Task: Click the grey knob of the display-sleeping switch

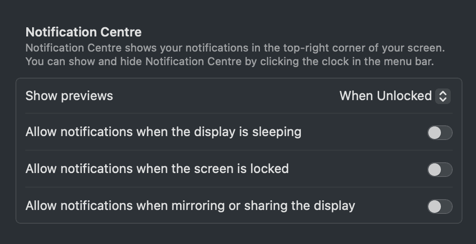Action: 435,132
